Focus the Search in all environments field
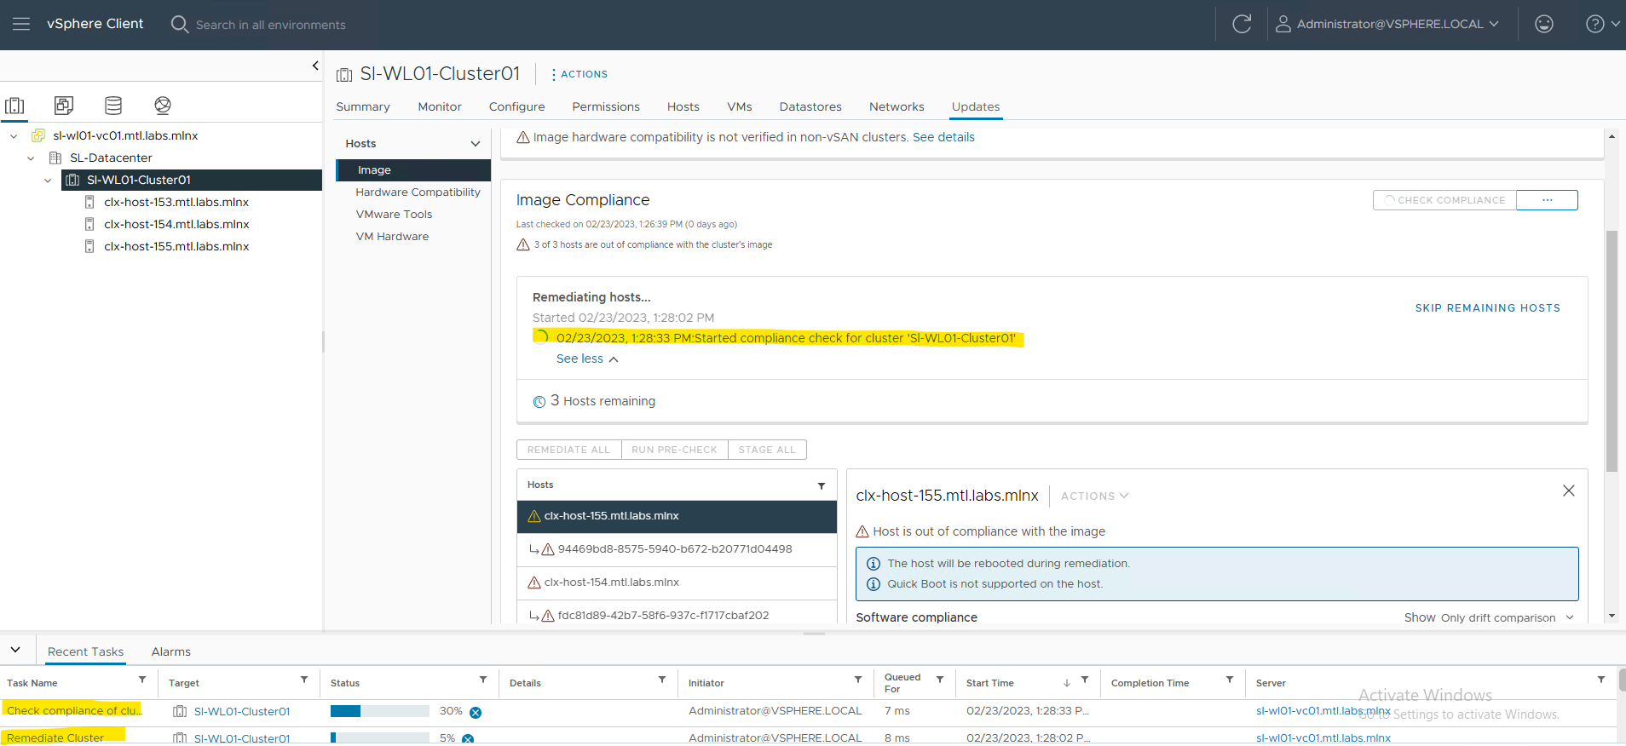 pos(271,25)
